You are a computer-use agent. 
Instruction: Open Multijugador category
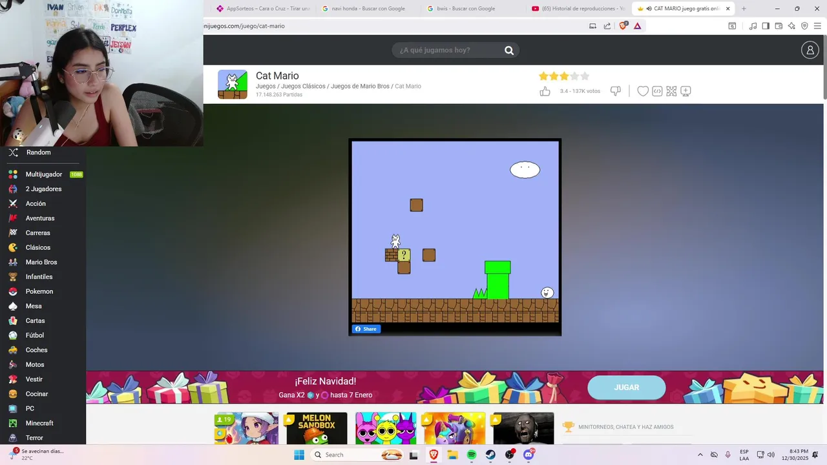pos(43,174)
